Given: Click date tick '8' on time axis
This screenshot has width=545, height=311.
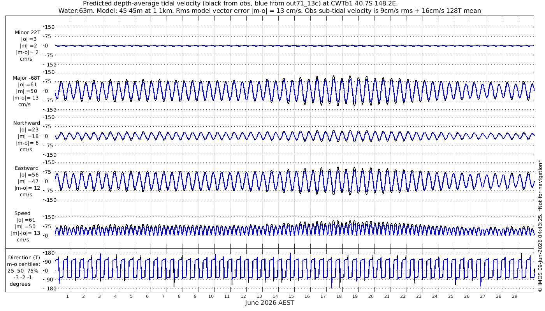Looking at the screenshot, I should 179,296.
